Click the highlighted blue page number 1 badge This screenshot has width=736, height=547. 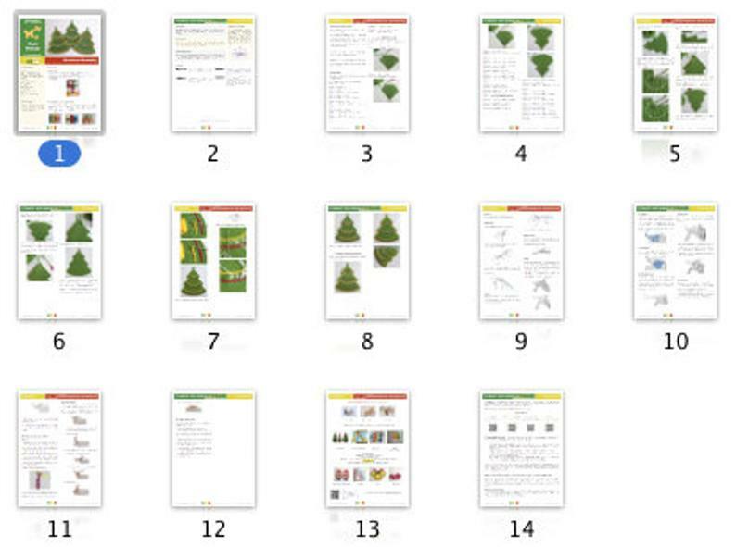(x=59, y=154)
